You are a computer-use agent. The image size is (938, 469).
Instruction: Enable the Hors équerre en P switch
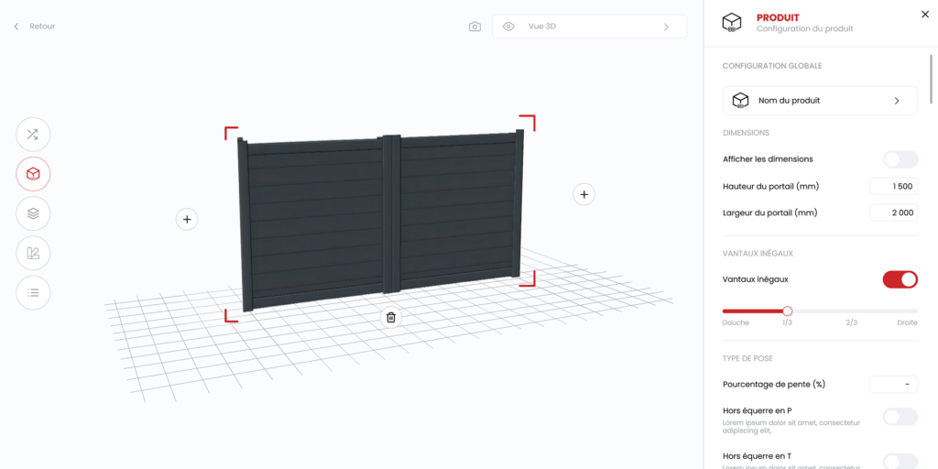click(900, 417)
